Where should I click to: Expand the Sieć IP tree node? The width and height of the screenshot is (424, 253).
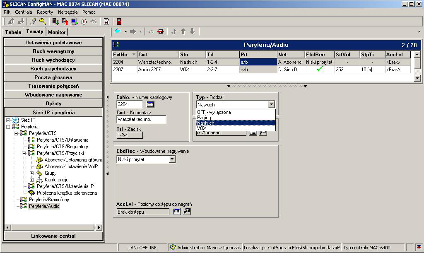tap(8, 120)
